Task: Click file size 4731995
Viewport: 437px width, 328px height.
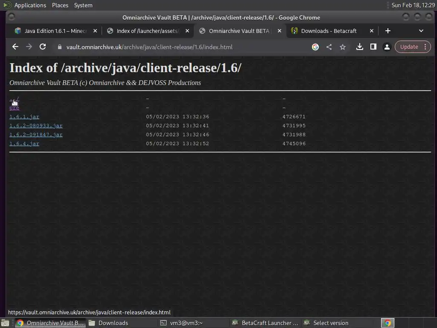Action: point(294,126)
